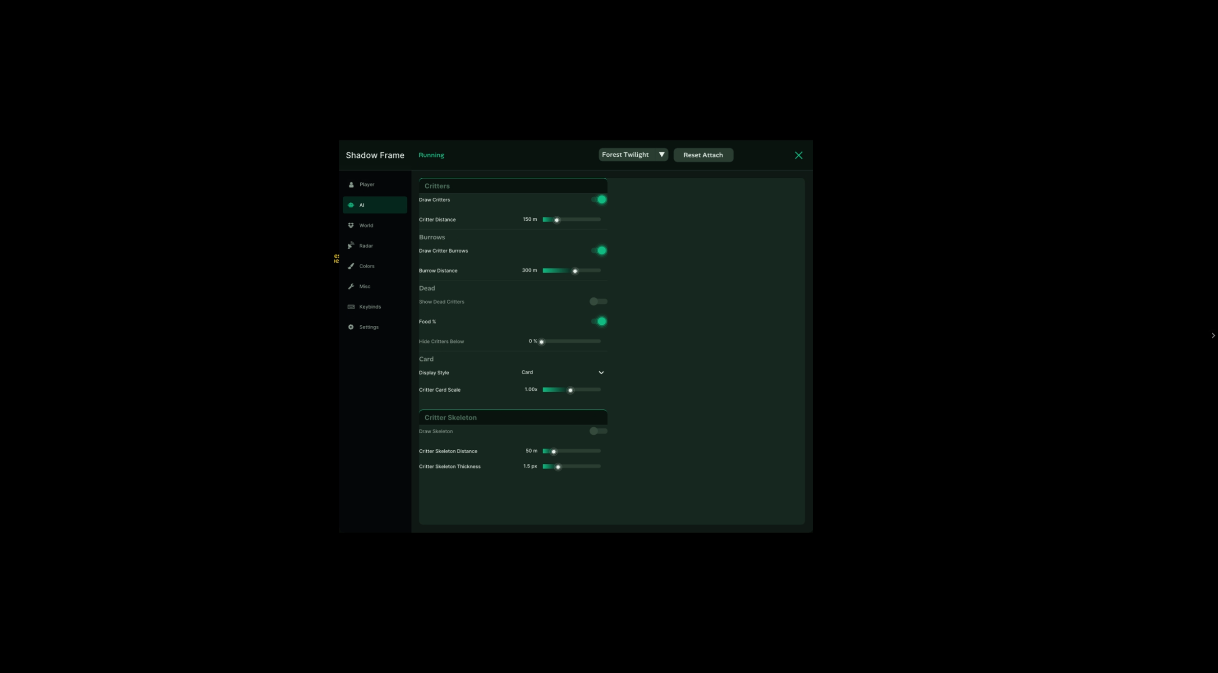Open the Forest Twilight theme dropdown
This screenshot has width=1218, height=673.
(x=633, y=155)
